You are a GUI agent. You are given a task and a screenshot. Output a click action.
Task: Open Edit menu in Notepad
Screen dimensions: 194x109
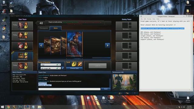[x=145, y=19]
